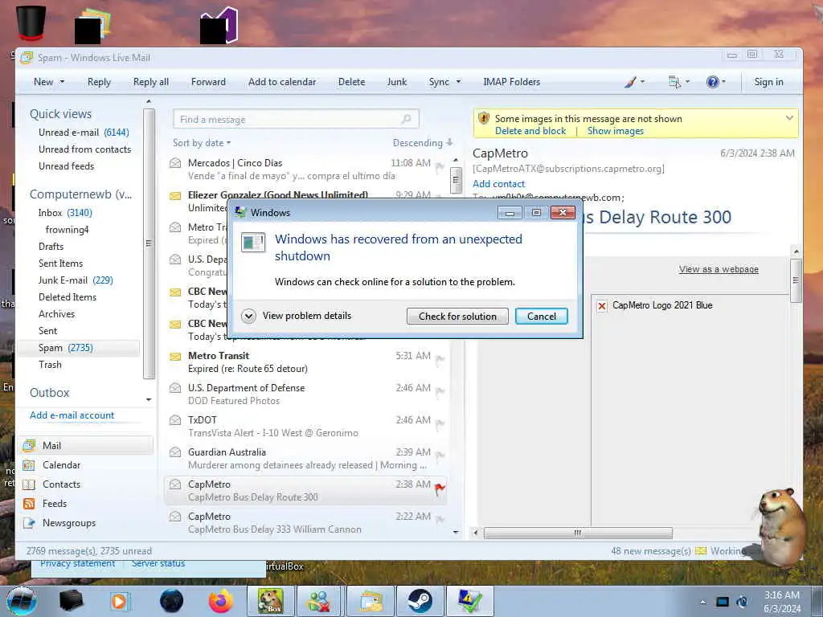
Task: Flag the Guardian Australia message
Action: point(440,456)
